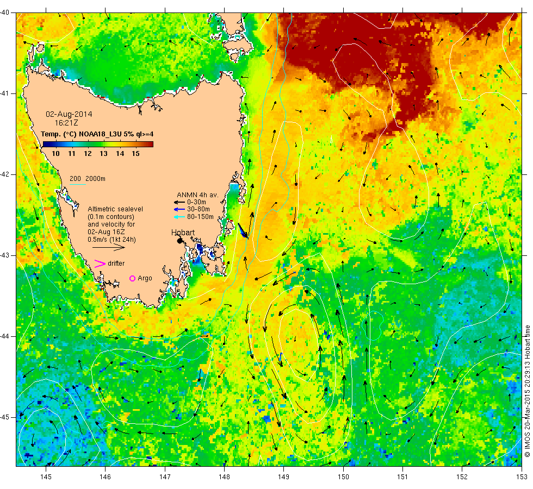
Task: Click the '153' longitude axis label
Action: point(522,477)
